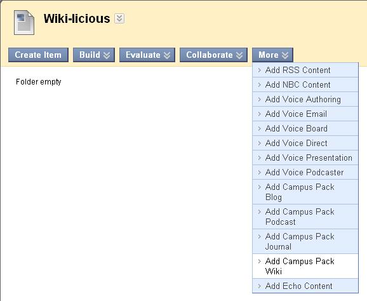Pick Add Campus Pack Podcast
The image size is (367, 301).
pyautogui.click(x=305, y=217)
